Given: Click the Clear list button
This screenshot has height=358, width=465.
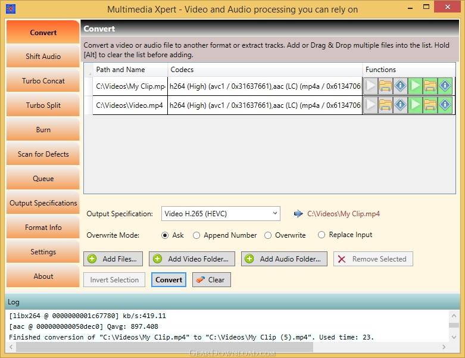Looking at the screenshot, I should tap(211, 280).
